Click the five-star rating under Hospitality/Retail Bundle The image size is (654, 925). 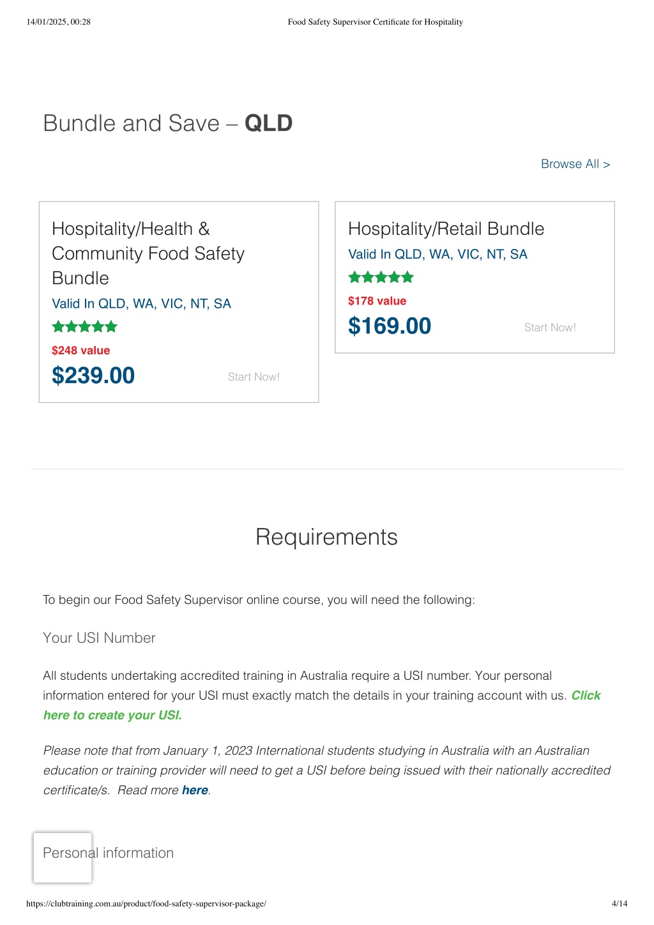(x=381, y=277)
